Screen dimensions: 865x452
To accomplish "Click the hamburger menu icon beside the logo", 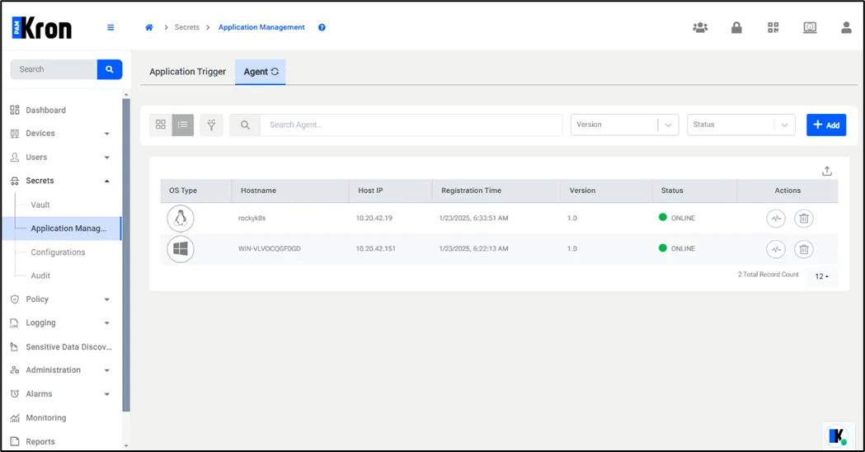I will [x=110, y=27].
